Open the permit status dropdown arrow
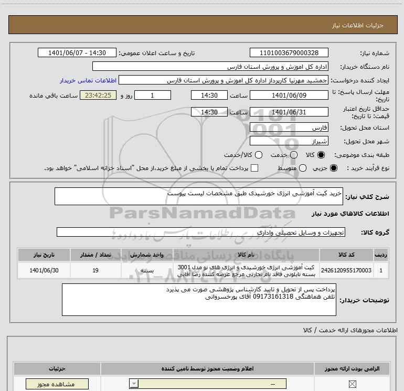 [134, 384]
